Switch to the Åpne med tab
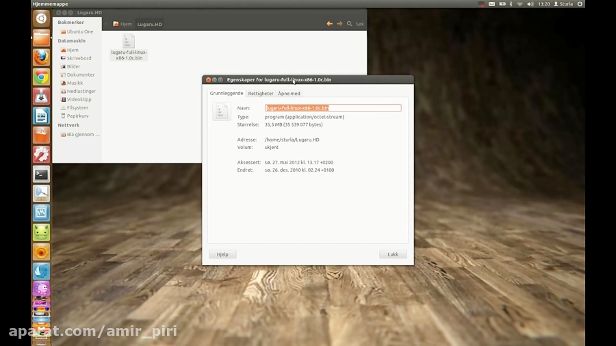 pos(289,94)
